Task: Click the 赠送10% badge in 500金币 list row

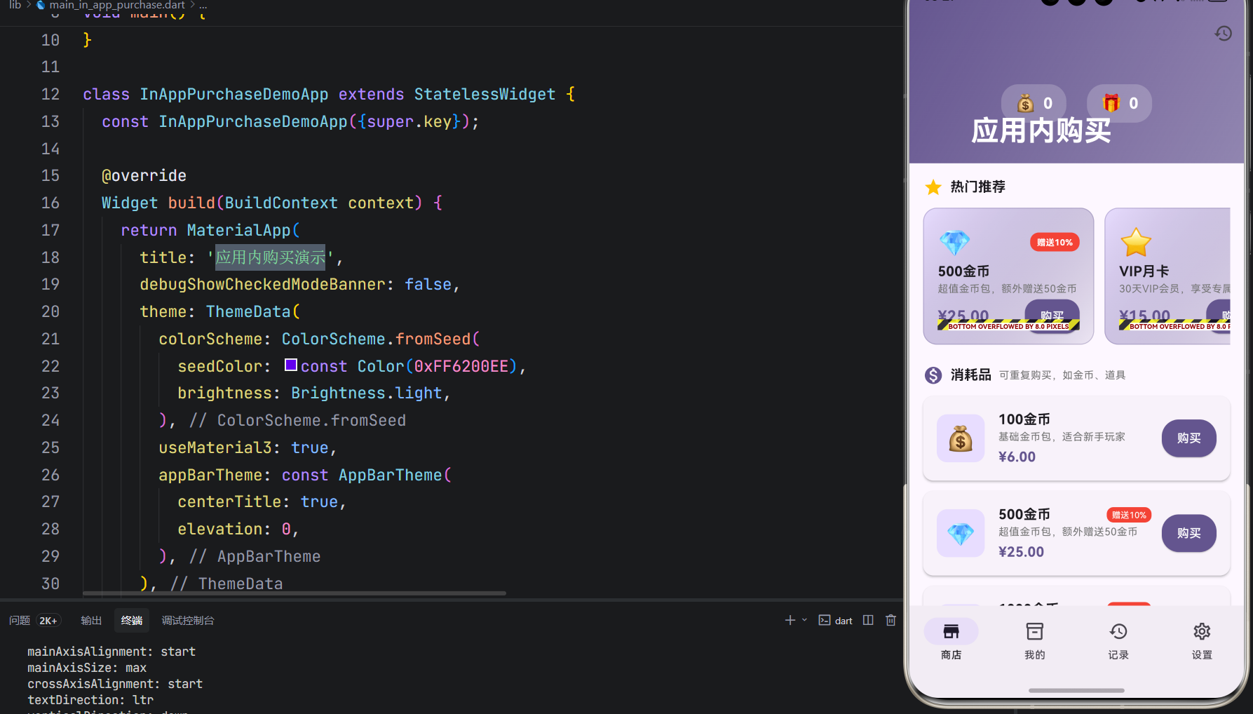Action: pos(1129,516)
